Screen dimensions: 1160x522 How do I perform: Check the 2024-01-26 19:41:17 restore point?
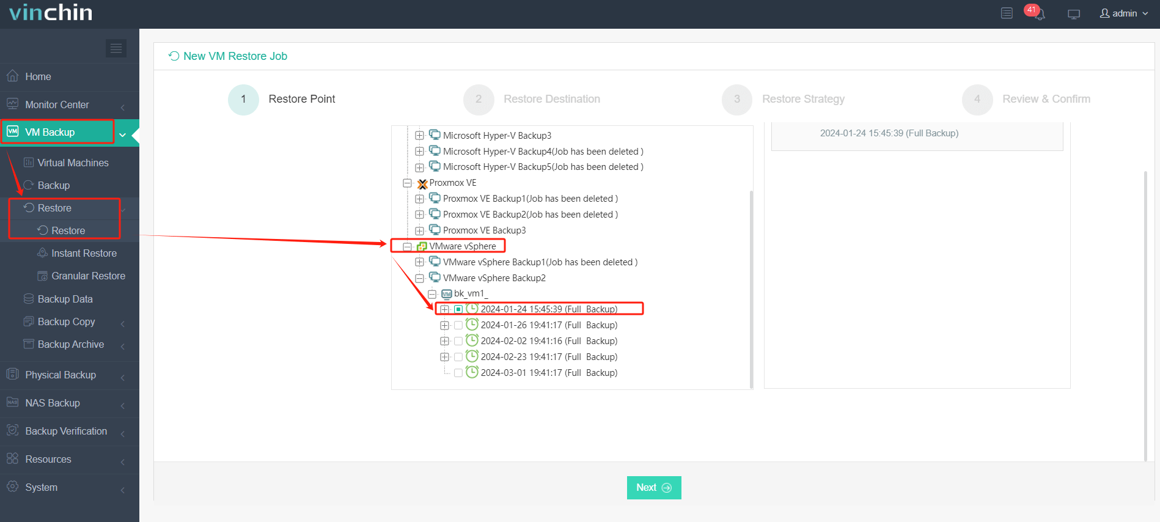click(x=458, y=325)
